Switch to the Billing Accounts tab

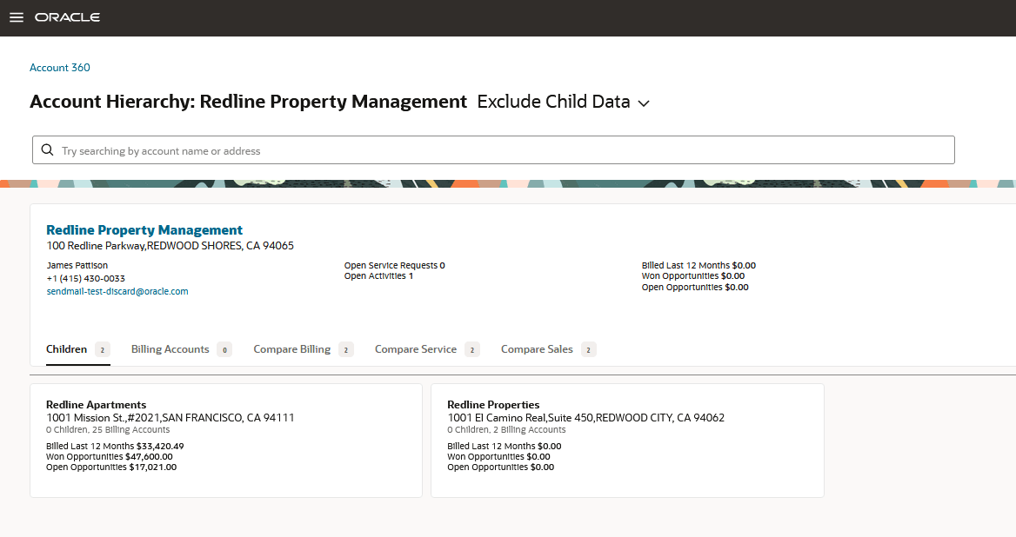click(170, 348)
